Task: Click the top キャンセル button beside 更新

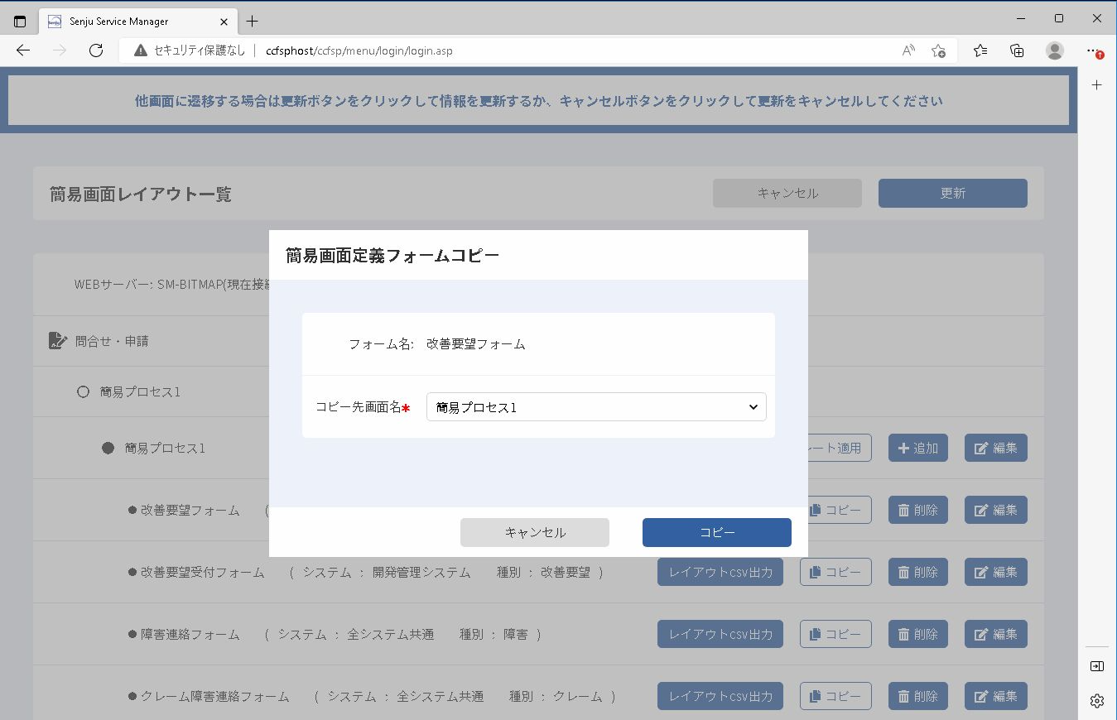Action: [x=787, y=193]
